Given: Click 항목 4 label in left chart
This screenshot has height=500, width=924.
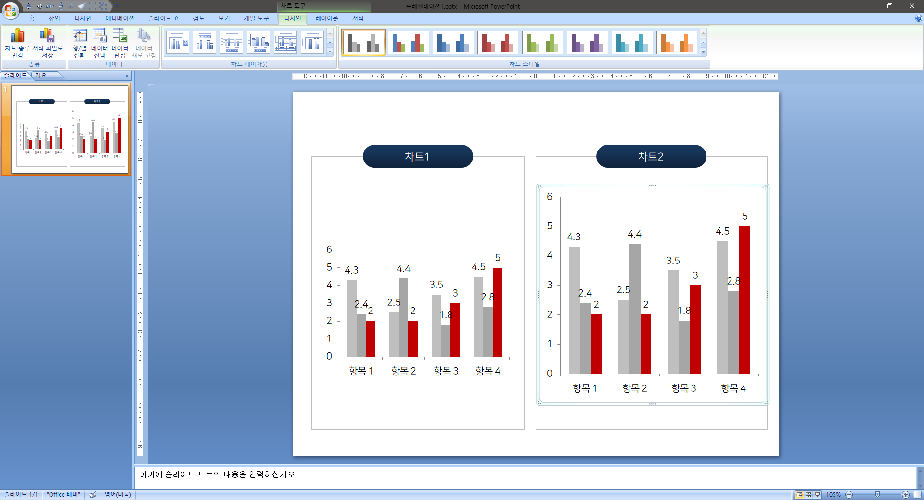Looking at the screenshot, I should [x=488, y=371].
